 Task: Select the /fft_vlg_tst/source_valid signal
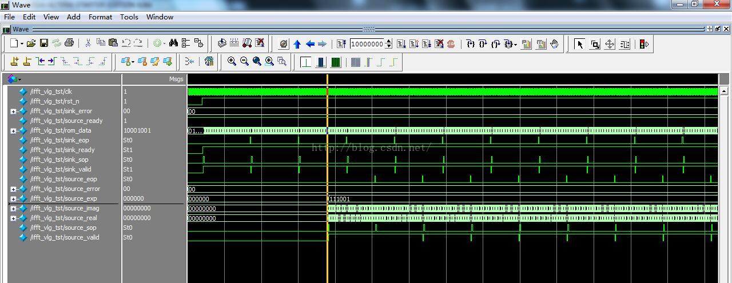pyautogui.click(x=65, y=237)
